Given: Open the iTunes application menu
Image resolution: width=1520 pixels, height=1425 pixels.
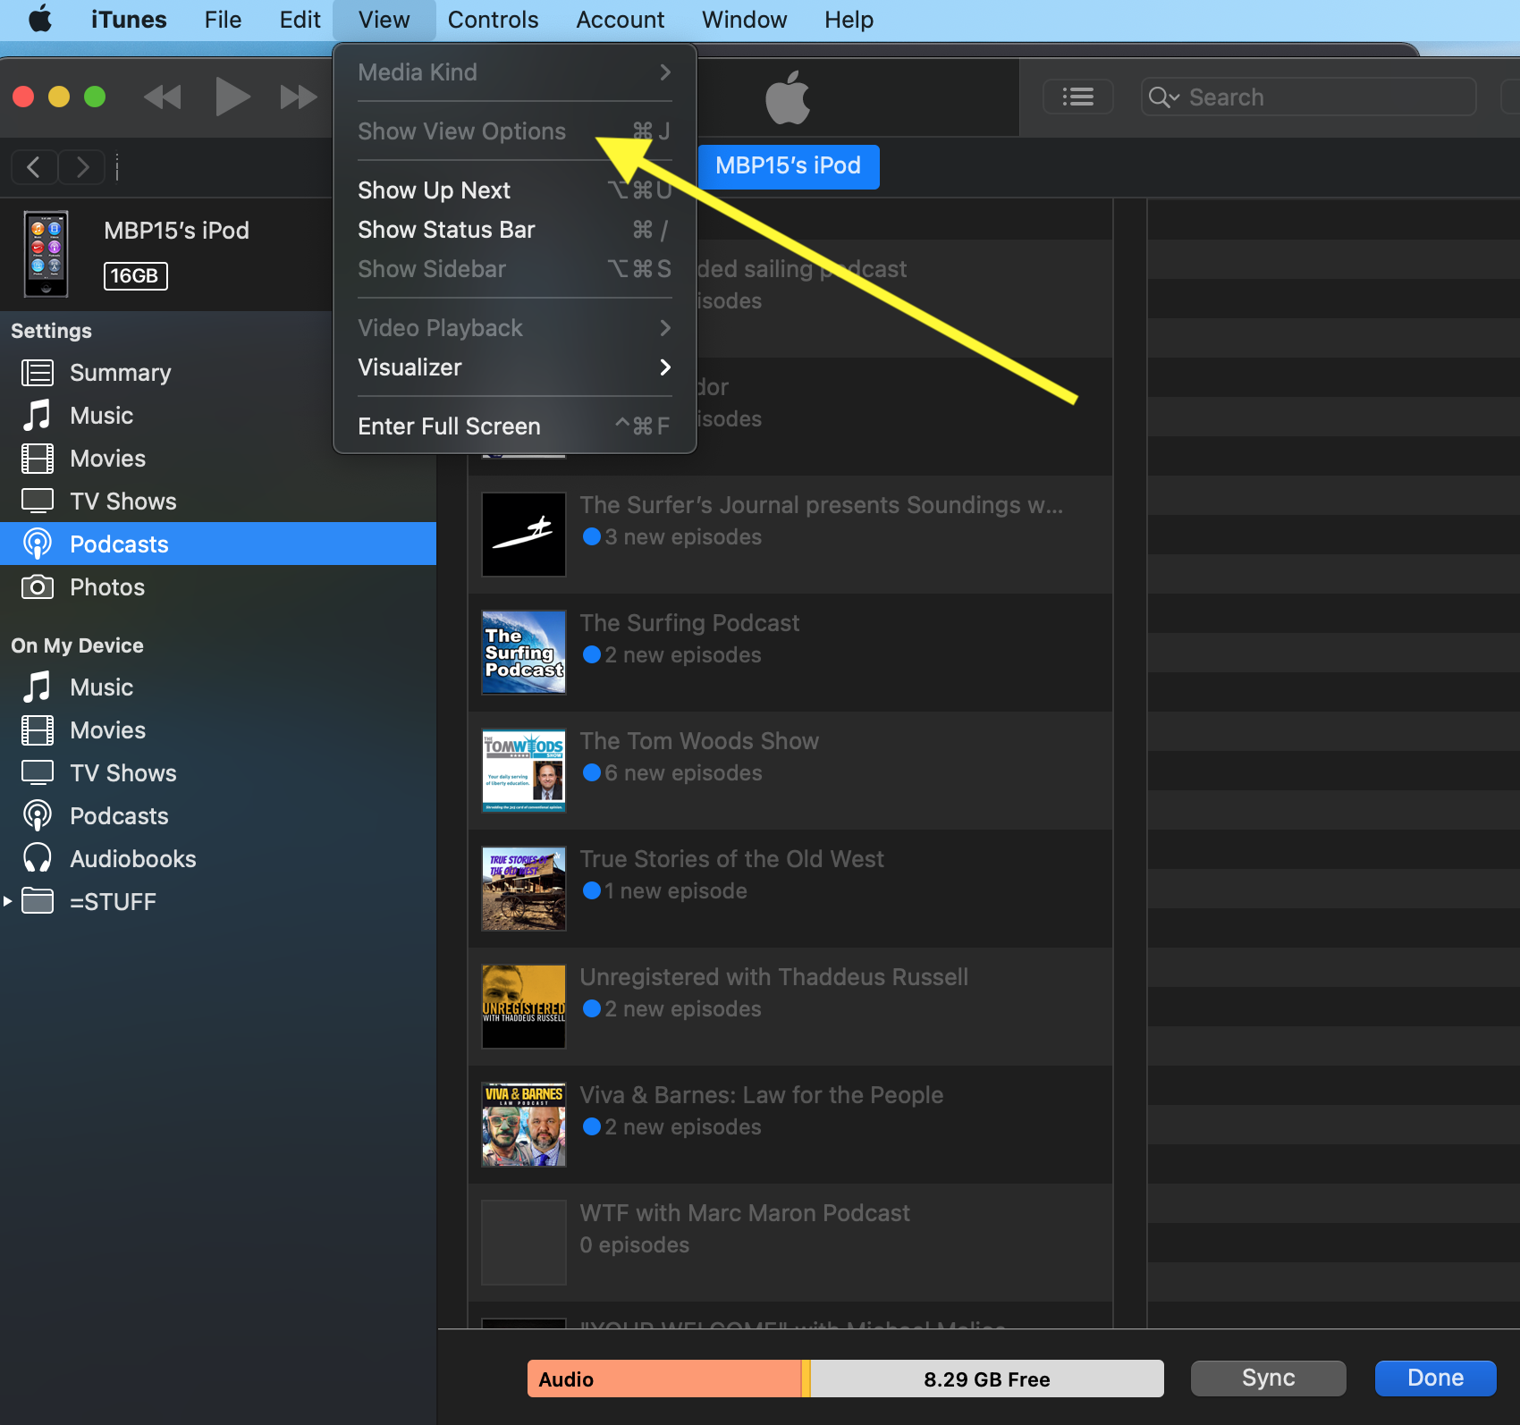Looking at the screenshot, I should pyautogui.click(x=129, y=20).
